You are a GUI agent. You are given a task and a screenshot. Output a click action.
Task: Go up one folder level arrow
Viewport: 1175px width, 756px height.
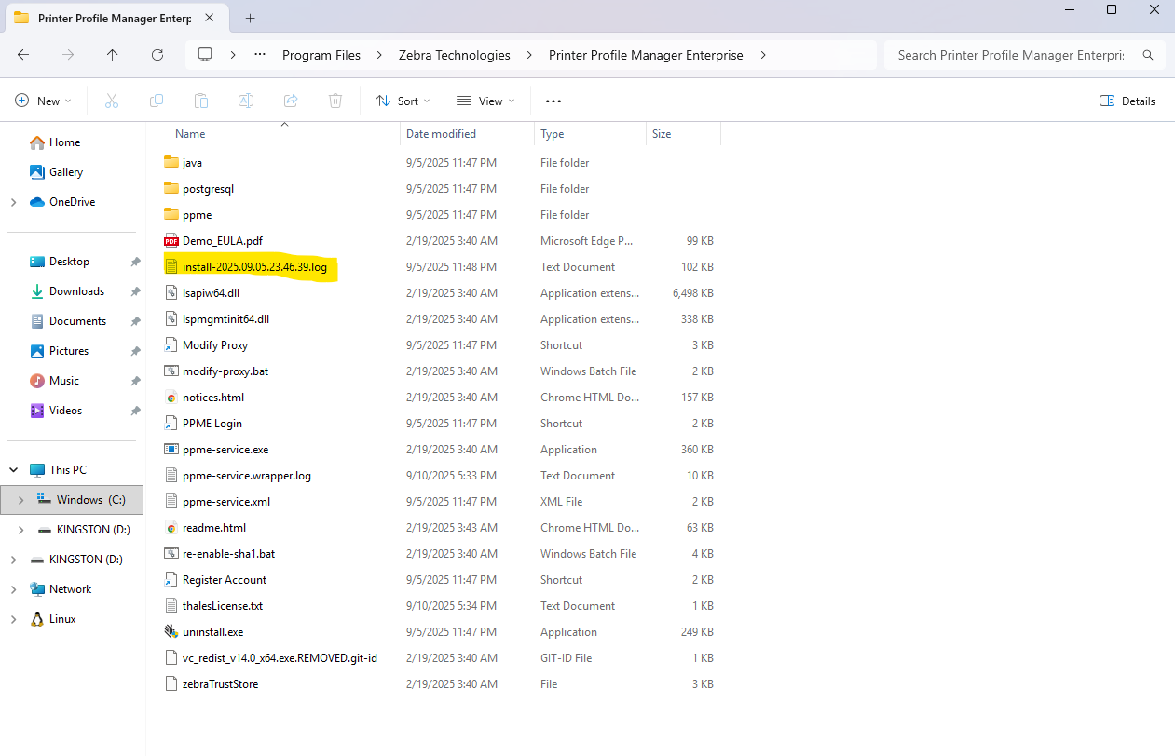pyautogui.click(x=113, y=55)
